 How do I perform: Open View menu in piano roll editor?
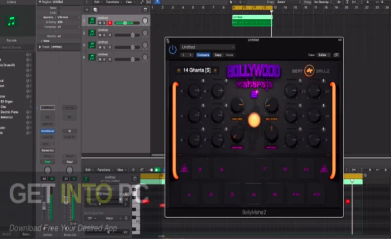[121, 170]
